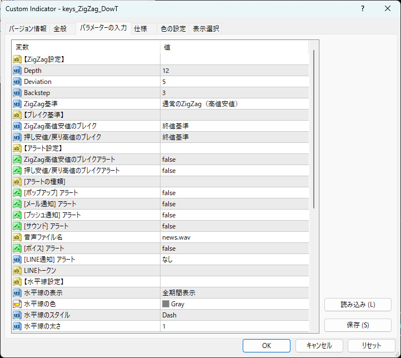Click the string icon beside 【ブレイク基準】

click(17, 115)
